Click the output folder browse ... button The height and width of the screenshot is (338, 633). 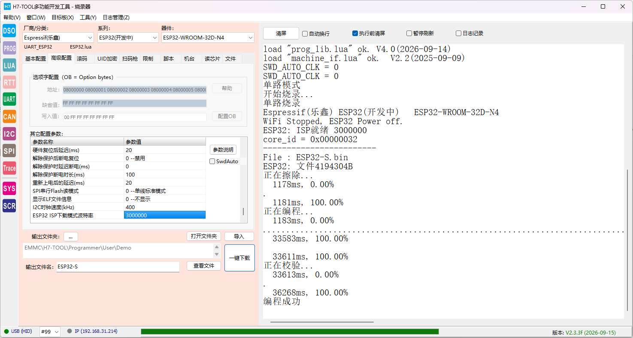[71, 237]
